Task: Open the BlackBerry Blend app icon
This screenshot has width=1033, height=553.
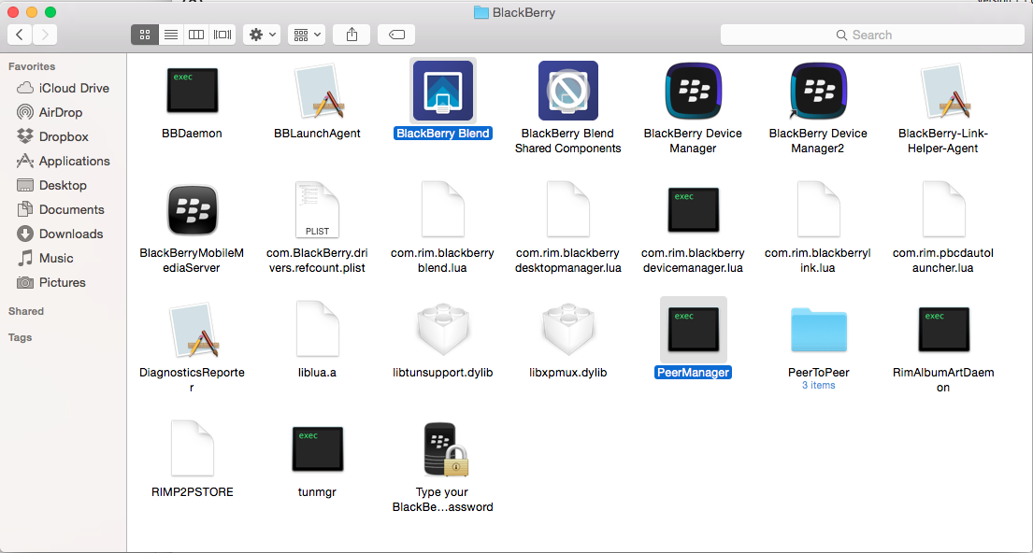Action: pos(443,91)
